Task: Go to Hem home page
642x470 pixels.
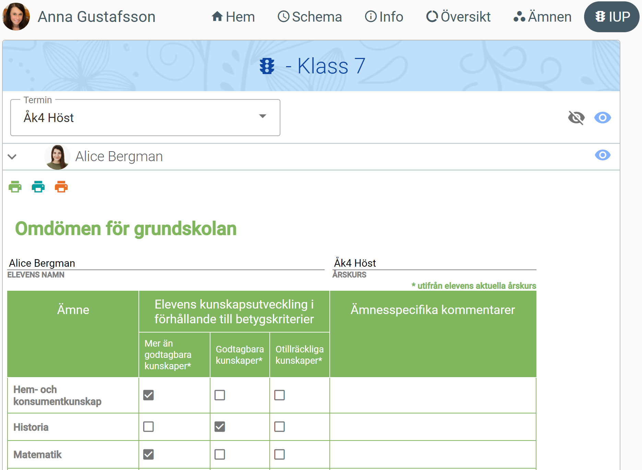Action: point(233,16)
